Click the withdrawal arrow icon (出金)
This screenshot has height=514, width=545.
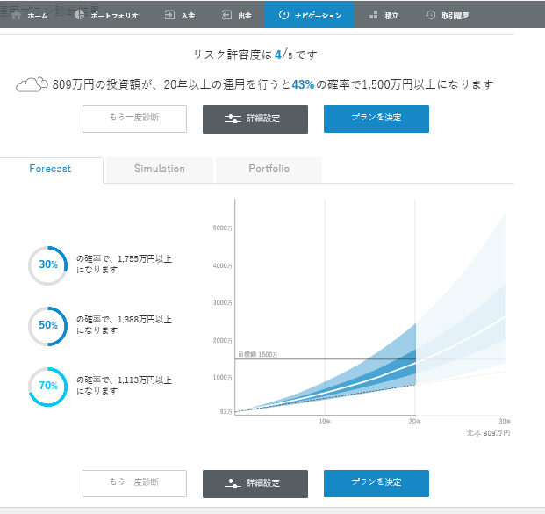tap(227, 15)
